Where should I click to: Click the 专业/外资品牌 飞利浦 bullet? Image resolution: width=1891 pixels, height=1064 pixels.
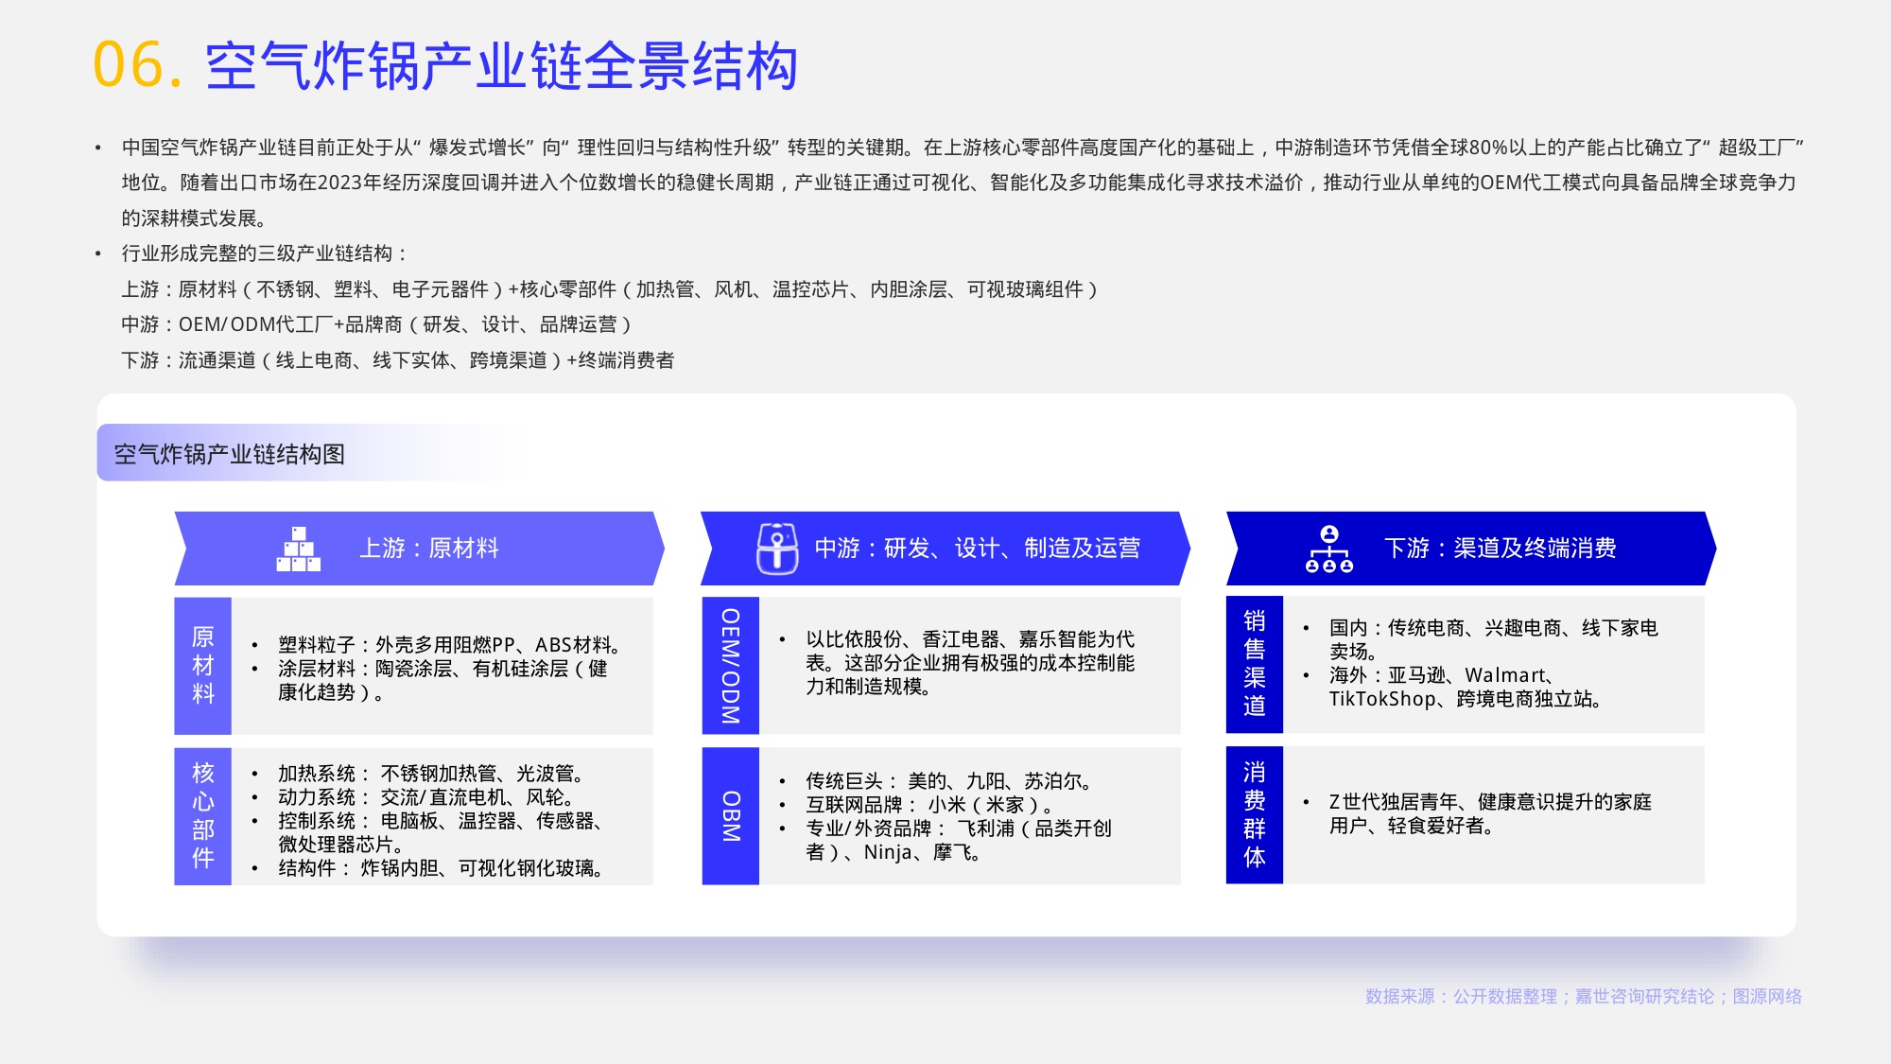959,840
